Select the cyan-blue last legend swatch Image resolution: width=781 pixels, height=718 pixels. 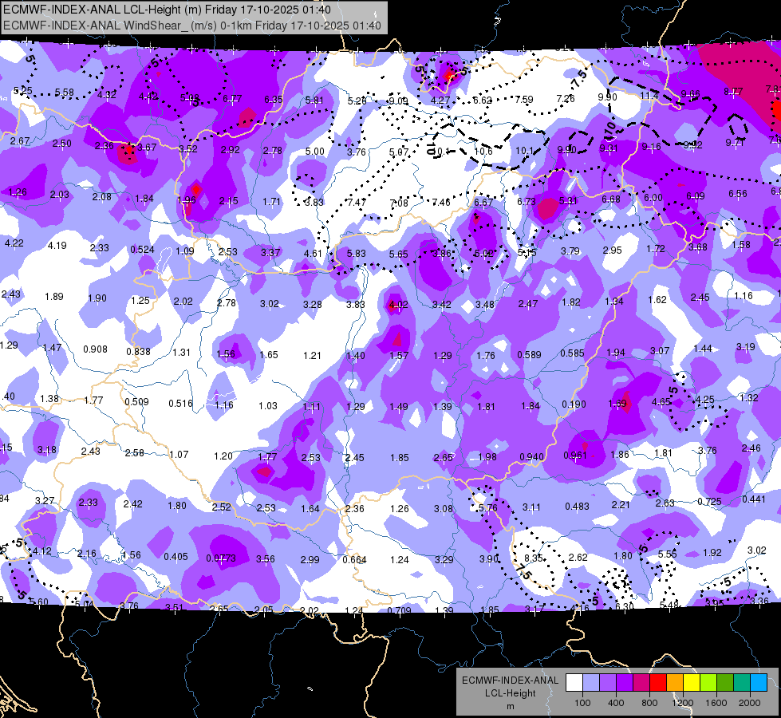pyautogui.click(x=759, y=682)
